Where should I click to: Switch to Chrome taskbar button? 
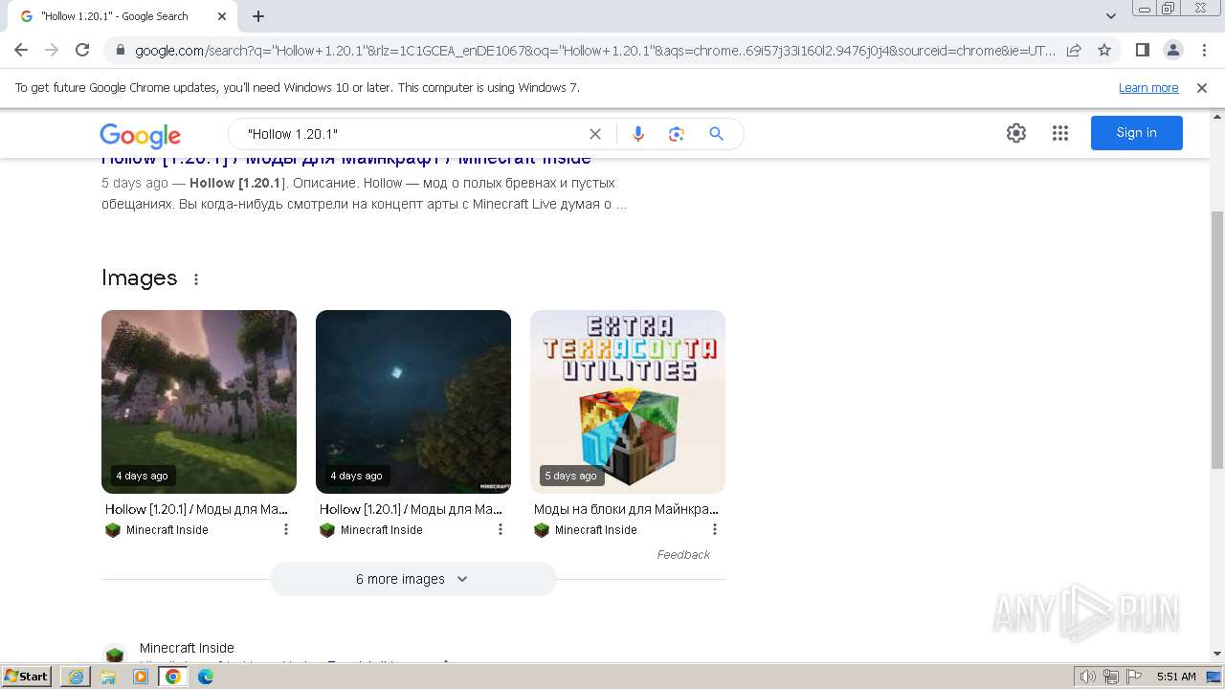coord(173,677)
